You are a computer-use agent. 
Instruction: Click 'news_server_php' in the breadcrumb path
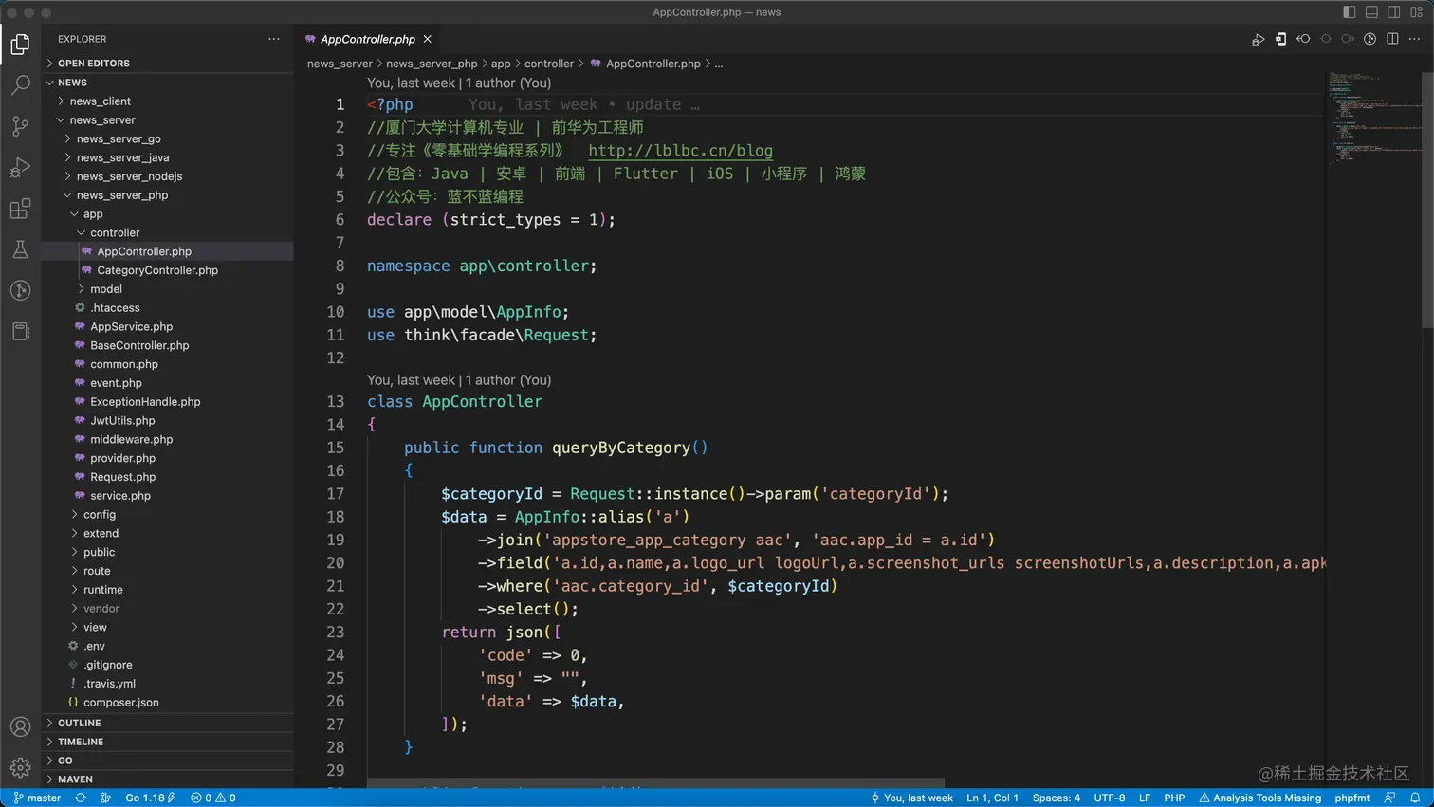[x=432, y=64]
